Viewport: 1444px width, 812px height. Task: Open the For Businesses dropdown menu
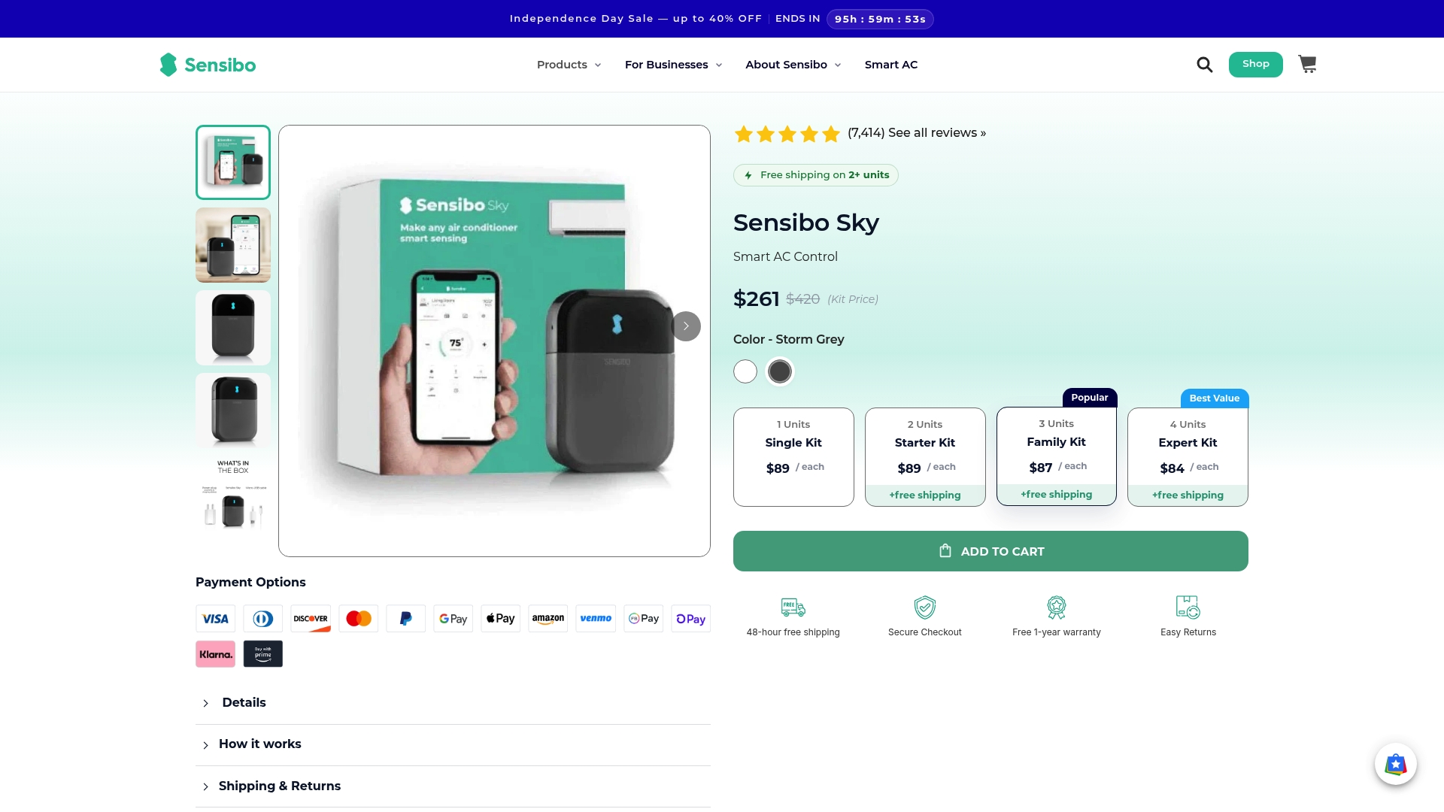click(673, 65)
